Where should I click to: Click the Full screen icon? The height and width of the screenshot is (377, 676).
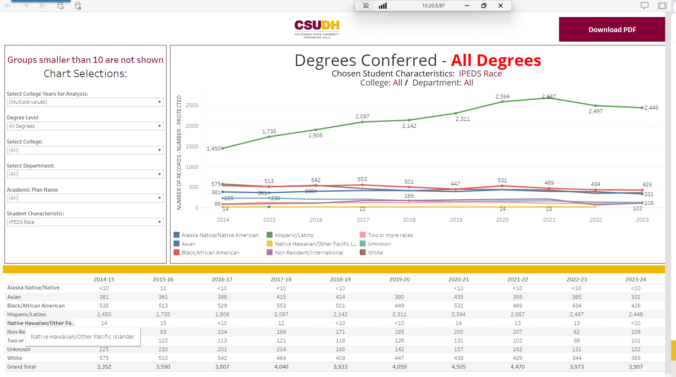click(x=662, y=6)
